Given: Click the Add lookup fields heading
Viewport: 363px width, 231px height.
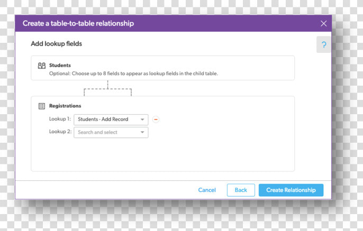Looking at the screenshot, I should 56,44.
